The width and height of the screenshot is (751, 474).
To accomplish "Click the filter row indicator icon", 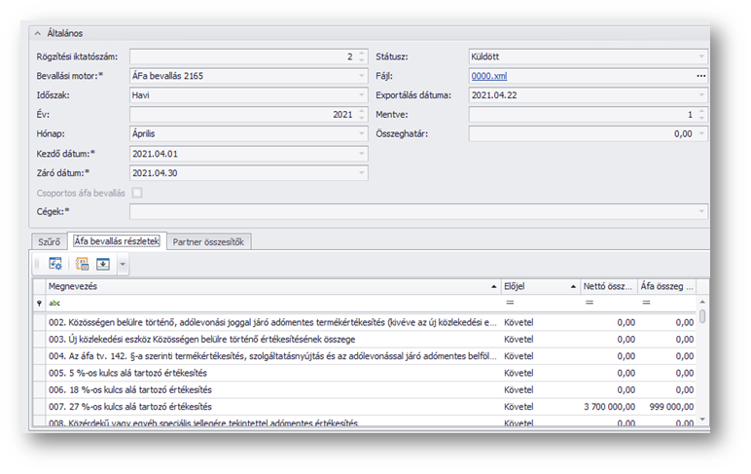I will pos(39,304).
